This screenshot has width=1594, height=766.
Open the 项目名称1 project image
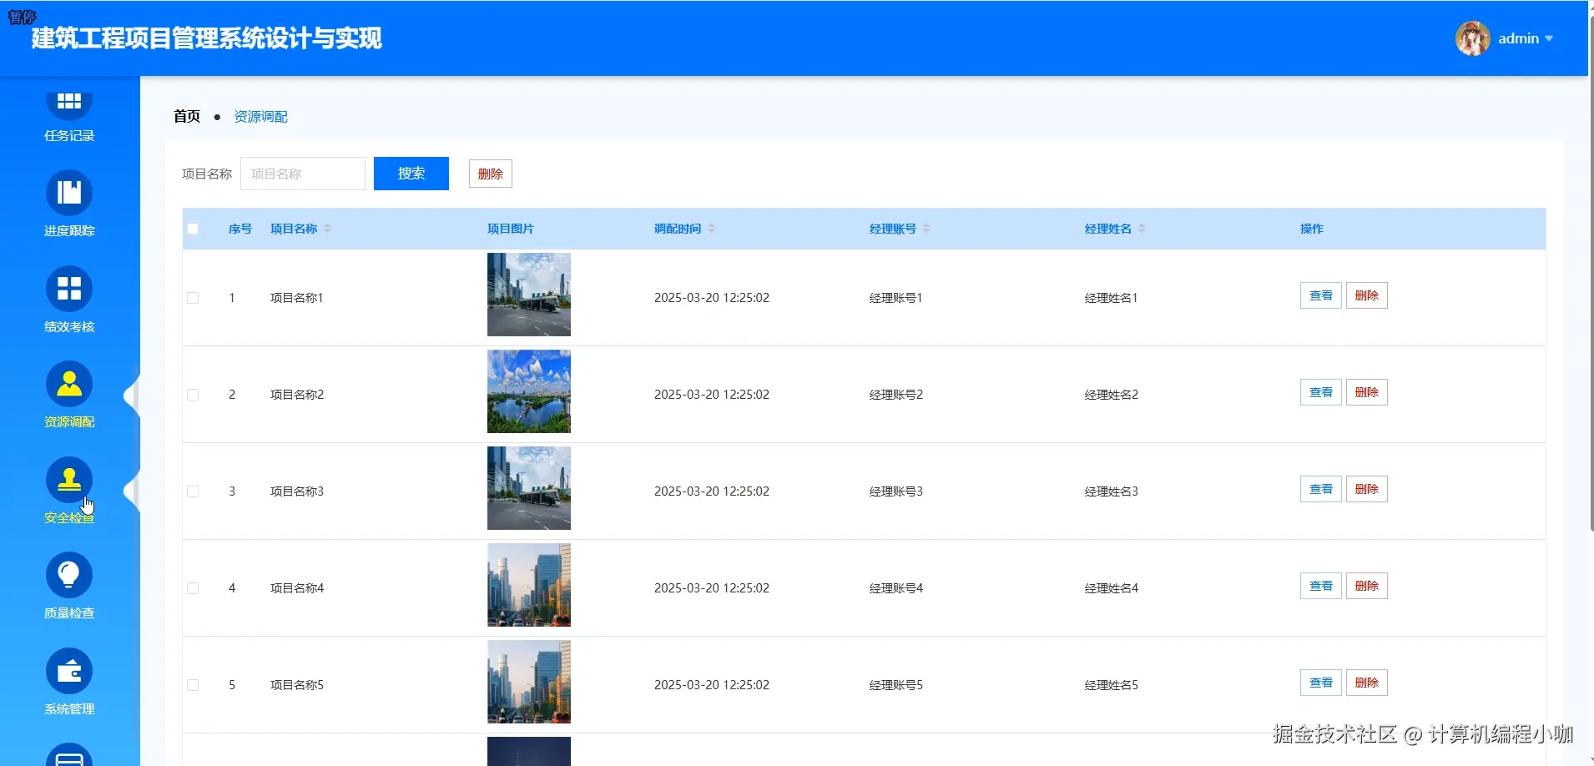tap(529, 295)
